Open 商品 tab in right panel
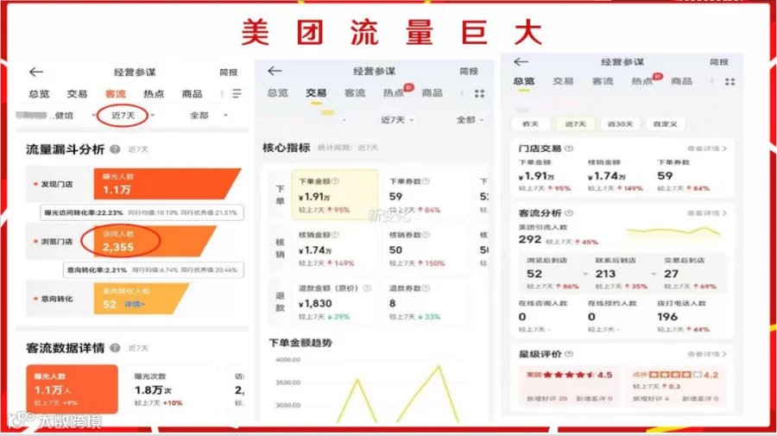 (x=681, y=81)
